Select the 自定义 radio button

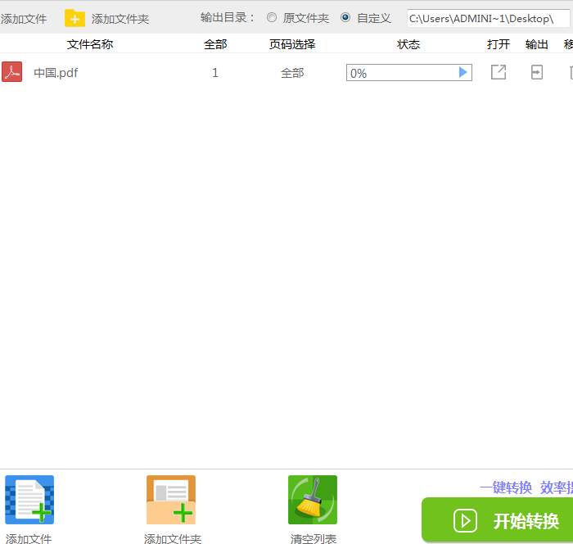[345, 17]
